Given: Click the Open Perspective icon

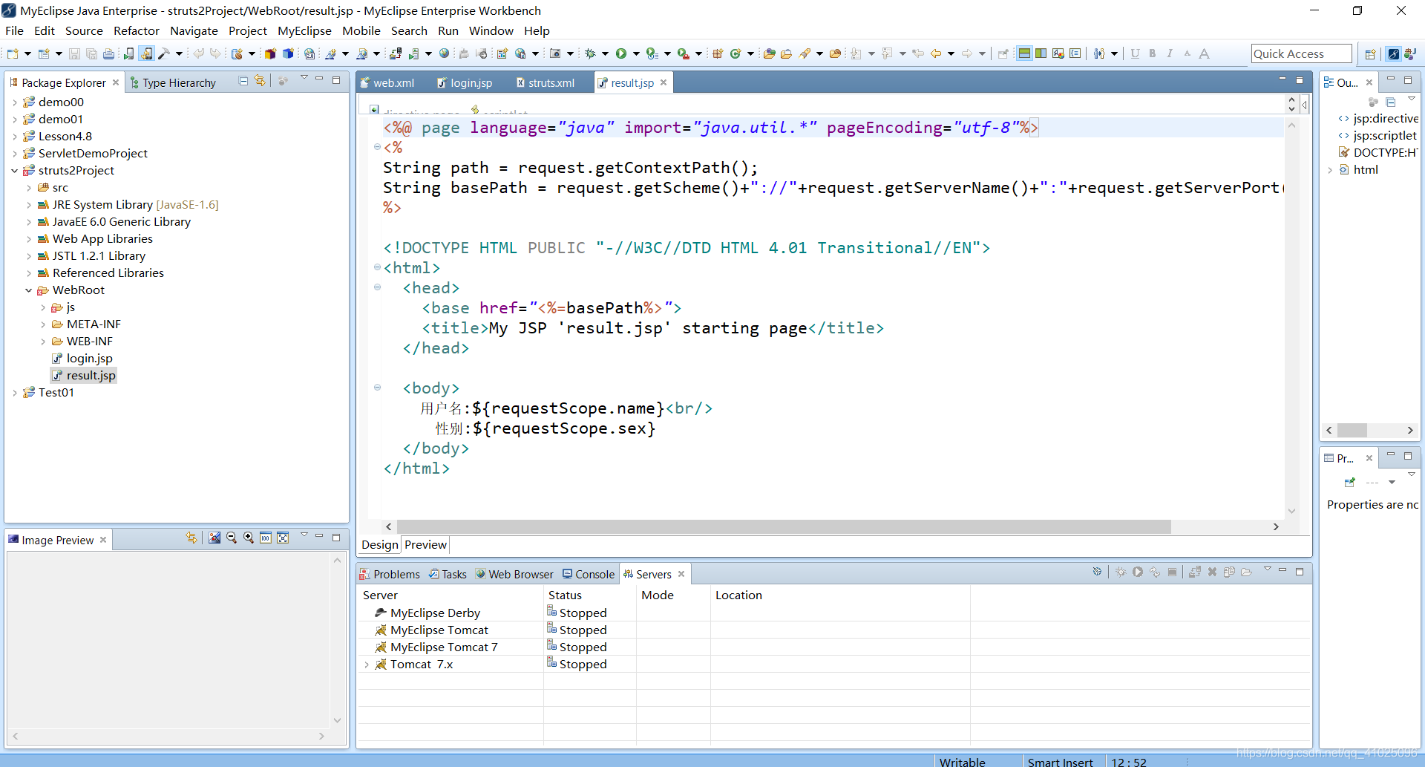Looking at the screenshot, I should tap(1370, 53).
